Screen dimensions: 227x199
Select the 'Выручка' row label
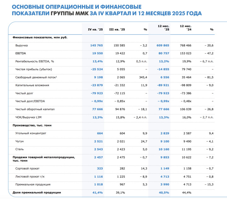coord(21,45)
